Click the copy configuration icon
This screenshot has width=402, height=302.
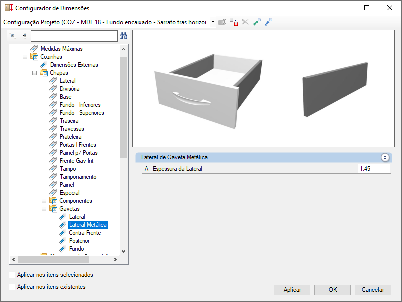click(234, 22)
